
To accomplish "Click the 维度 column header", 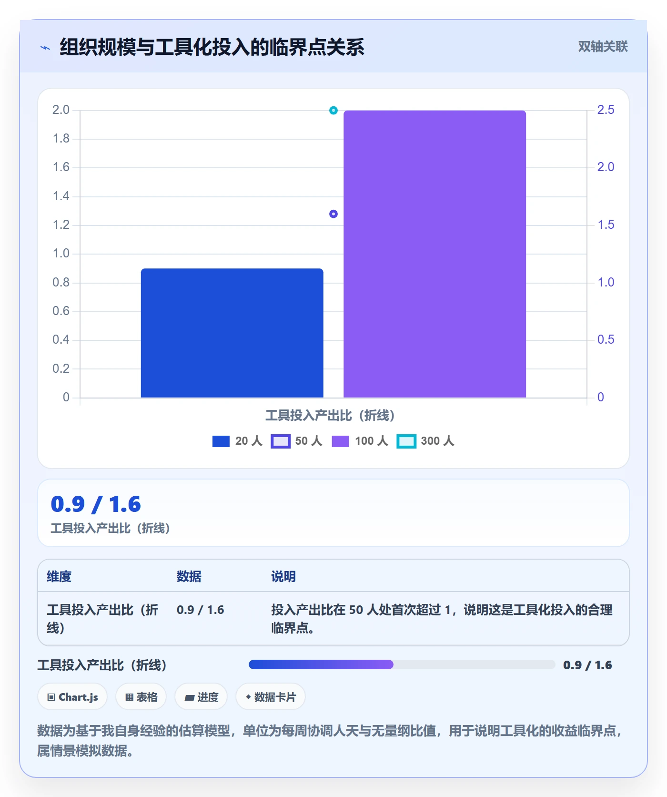I will pos(59,576).
